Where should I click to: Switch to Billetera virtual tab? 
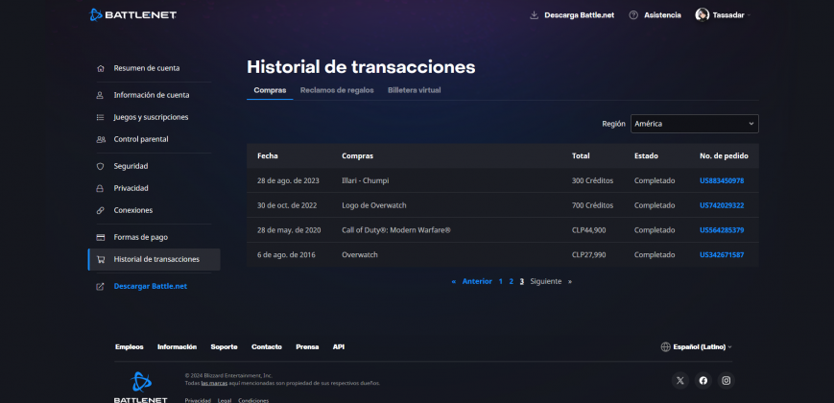tap(415, 90)
